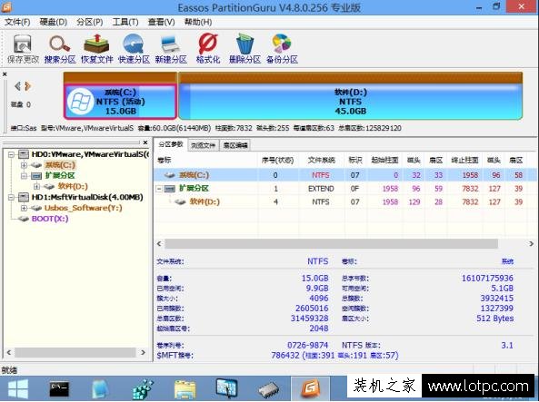This screenshot has height=402, width=539.
Task: Collapse 扩展分区 row in the partition table
Action: [x=159, y=189]
